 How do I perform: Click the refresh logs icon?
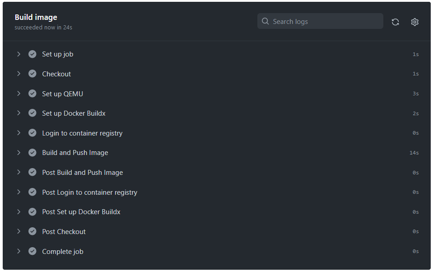click(x=396, y=22)
